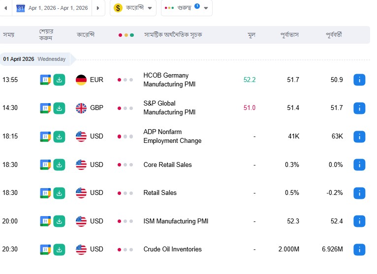Open the কারেন্সি currency filter dropdown

point(133,8)
